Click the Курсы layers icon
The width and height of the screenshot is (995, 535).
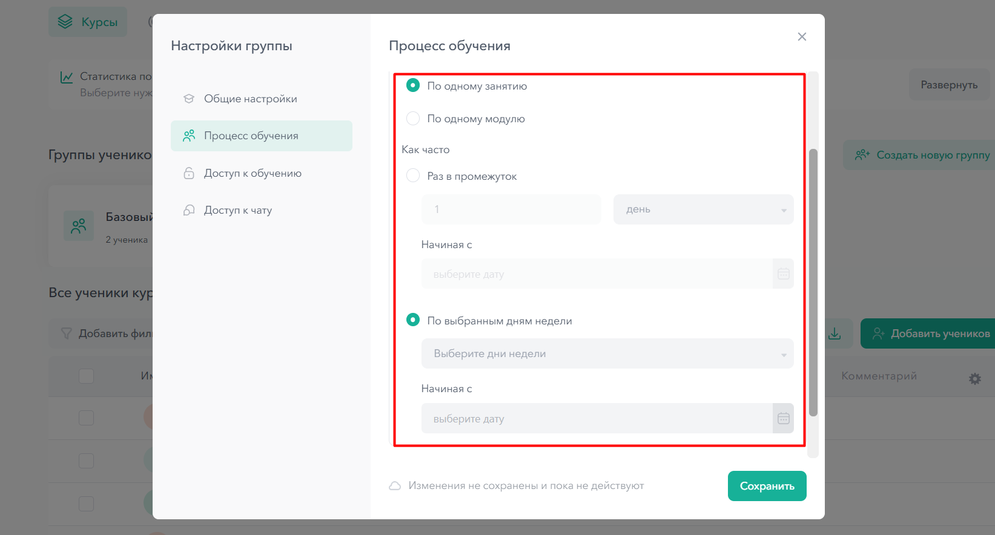[x=65, y=22]
